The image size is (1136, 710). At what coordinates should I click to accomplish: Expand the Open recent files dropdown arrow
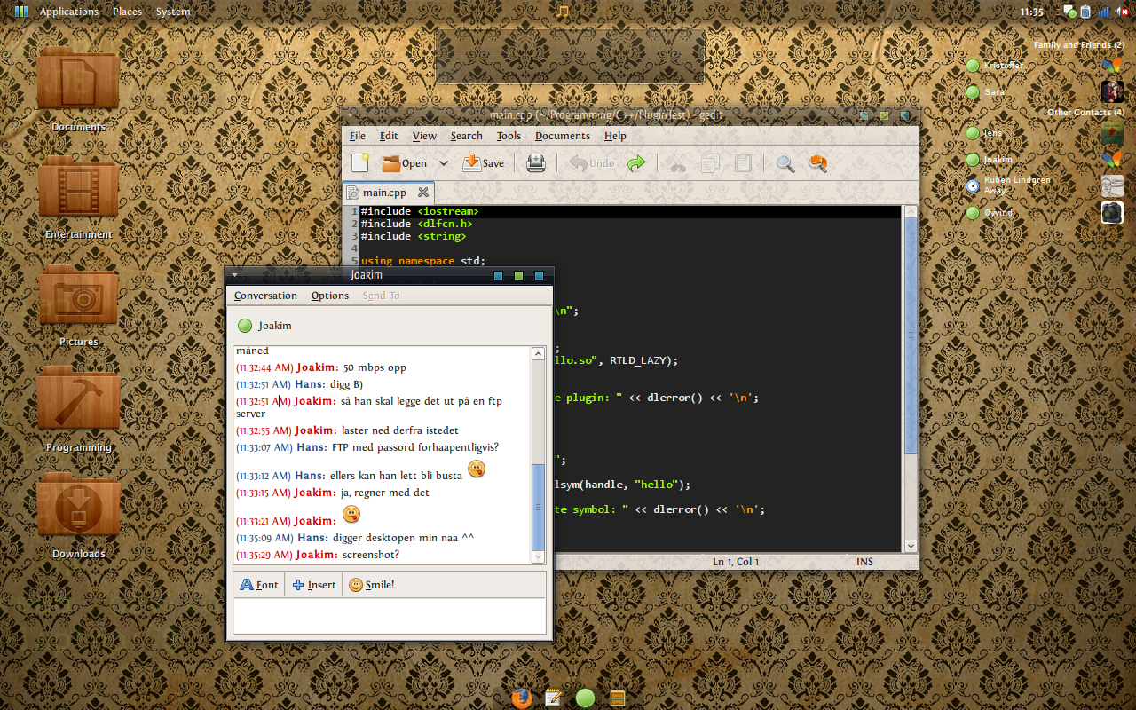click(x=444, y=163)
